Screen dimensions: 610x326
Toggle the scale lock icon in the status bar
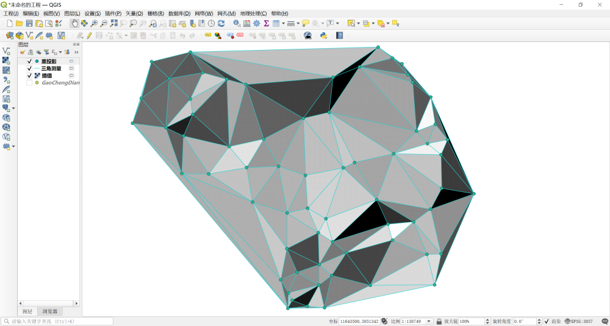pos(439,321)
